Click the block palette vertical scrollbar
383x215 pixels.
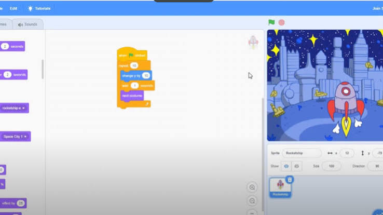point(43,69)
